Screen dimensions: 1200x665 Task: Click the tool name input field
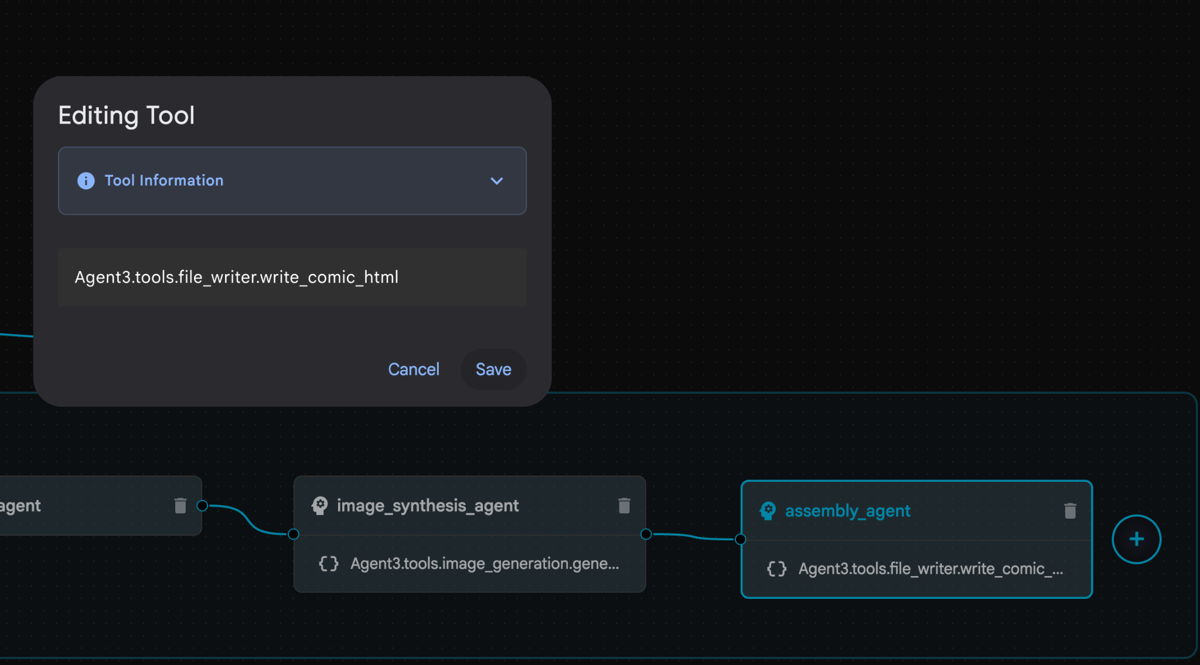[x=292, y=277]
